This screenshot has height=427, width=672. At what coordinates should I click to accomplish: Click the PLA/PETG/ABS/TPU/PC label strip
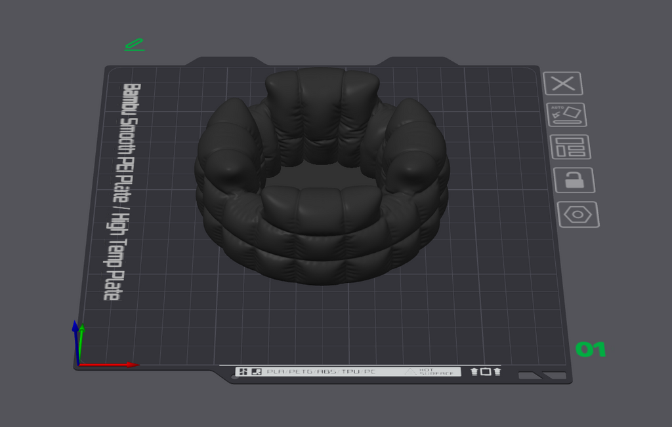tap(348, 371)
